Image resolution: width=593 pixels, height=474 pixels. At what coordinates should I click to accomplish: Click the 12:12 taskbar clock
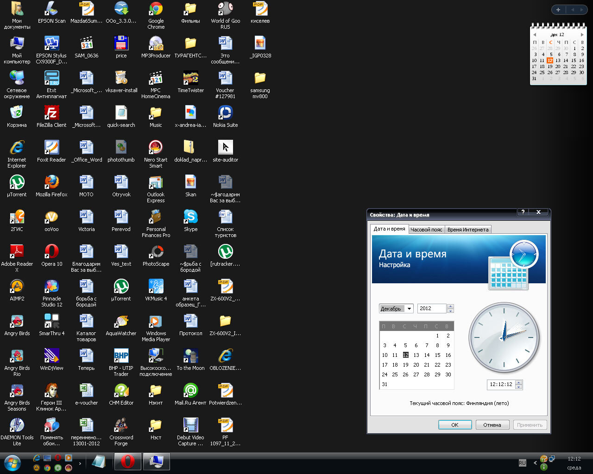(574, 459)
